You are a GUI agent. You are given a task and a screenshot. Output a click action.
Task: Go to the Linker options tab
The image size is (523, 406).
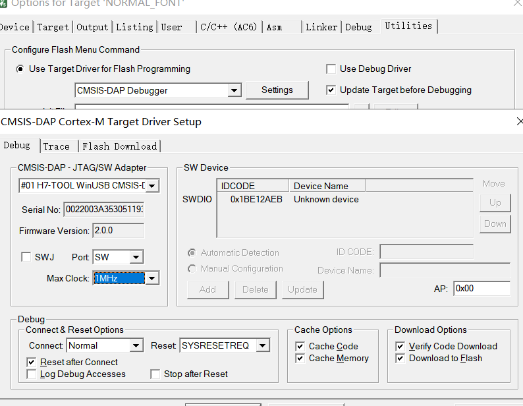pos(321,27)
